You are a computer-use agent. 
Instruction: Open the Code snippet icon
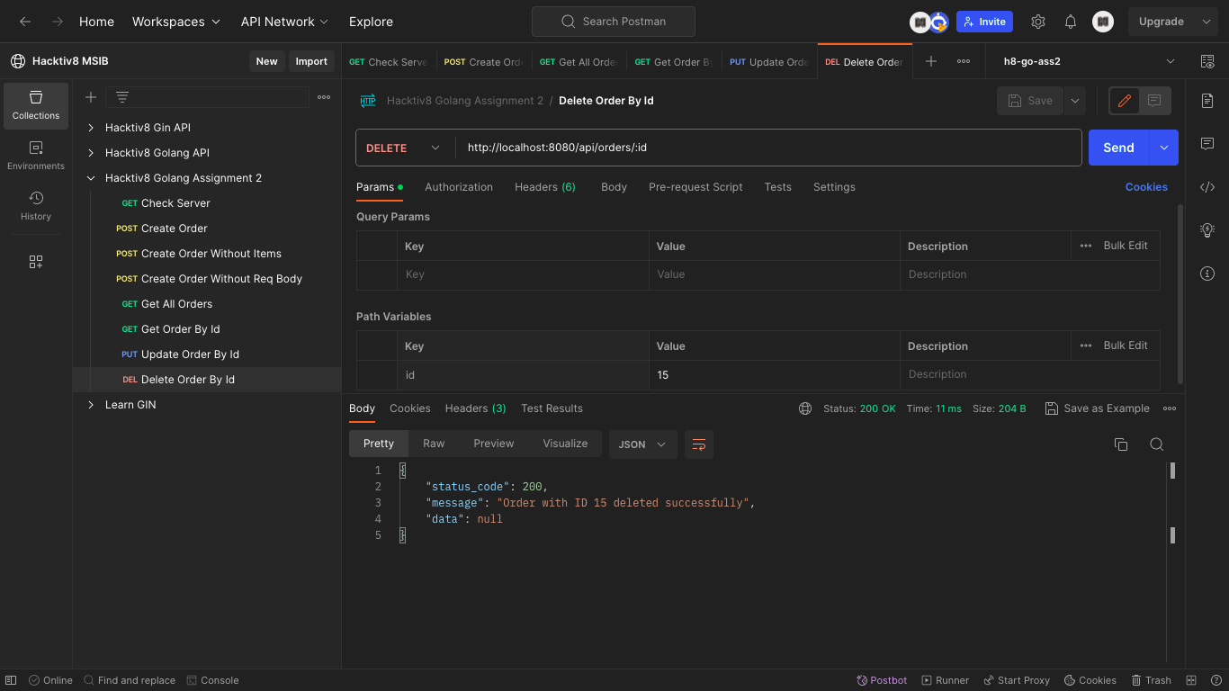tap(1207, 187)
